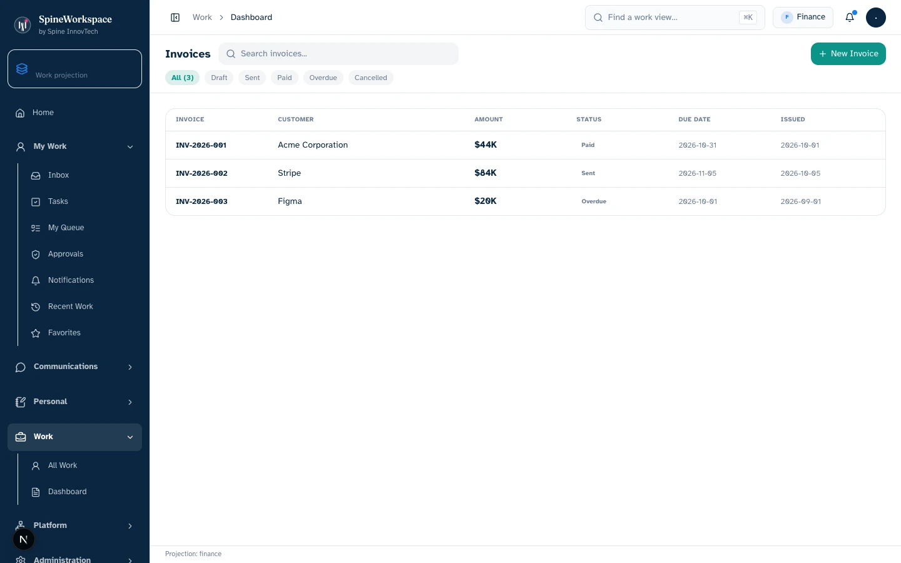Screen dimensions: 901x563
Task: Filter invoices by Draft
Action: click(x=219, y=78)
